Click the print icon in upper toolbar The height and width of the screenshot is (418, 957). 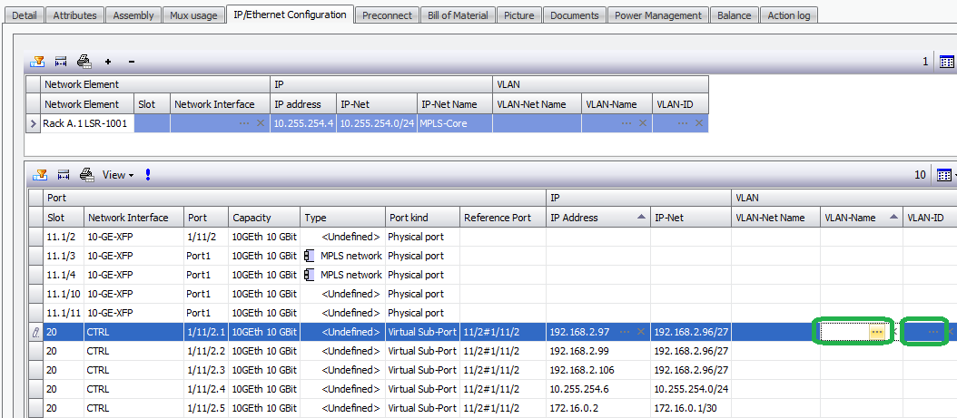coord(84,61)
